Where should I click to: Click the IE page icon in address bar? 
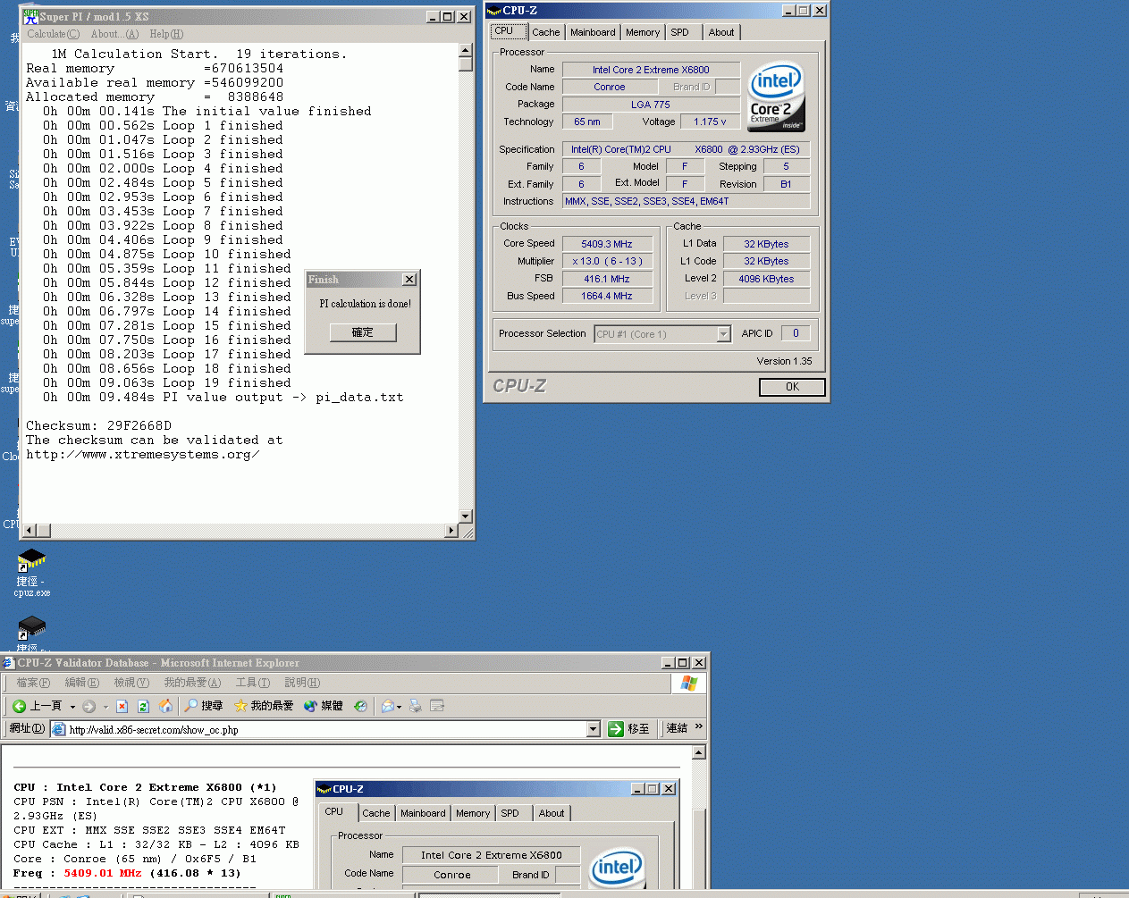[x=59, y=729]
